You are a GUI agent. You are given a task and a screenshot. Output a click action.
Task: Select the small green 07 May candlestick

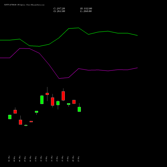click(x=26, y=125)
